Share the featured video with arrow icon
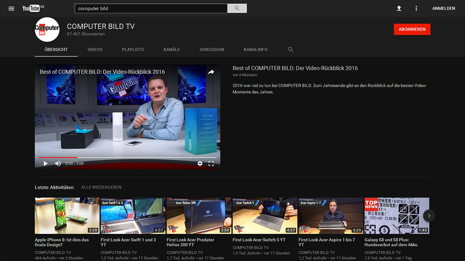The height and width of the screenshot is (261, 465). coord(211,72)
